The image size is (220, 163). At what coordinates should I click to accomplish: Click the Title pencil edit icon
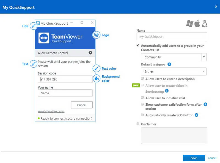pos(33,26)
